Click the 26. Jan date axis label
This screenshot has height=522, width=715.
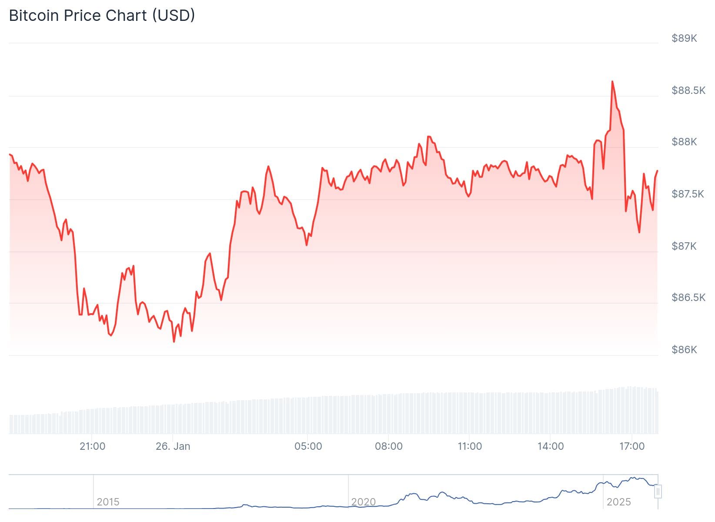173,446
